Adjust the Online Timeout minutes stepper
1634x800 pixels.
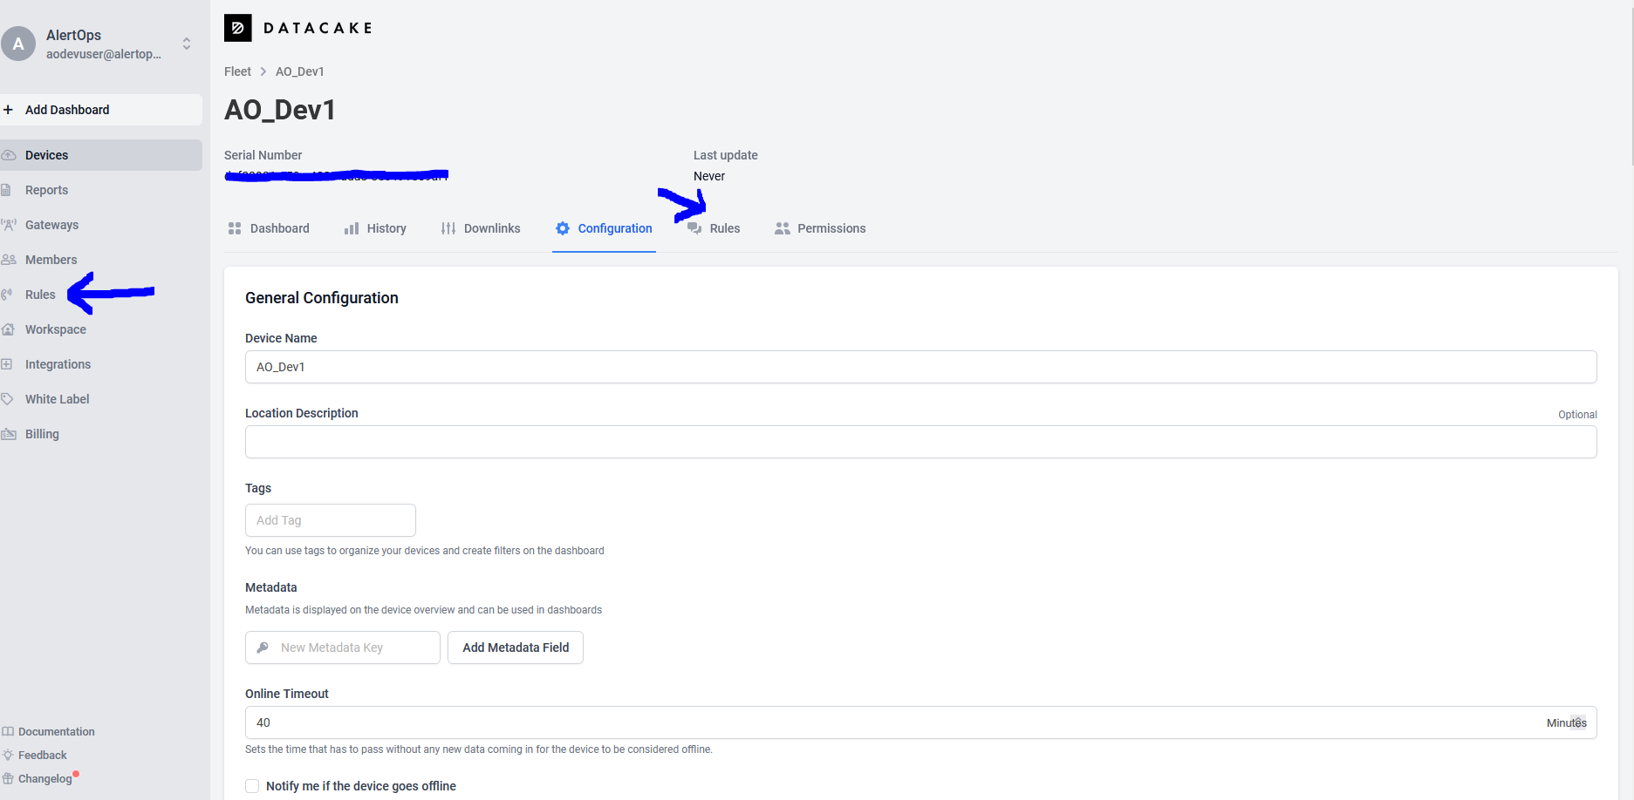(1577, 722)
